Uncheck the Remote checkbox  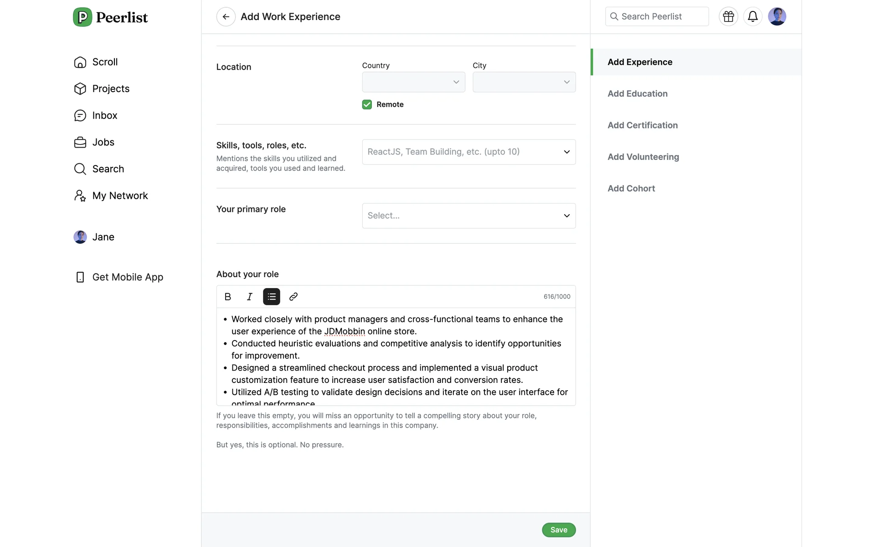(367, 104)
